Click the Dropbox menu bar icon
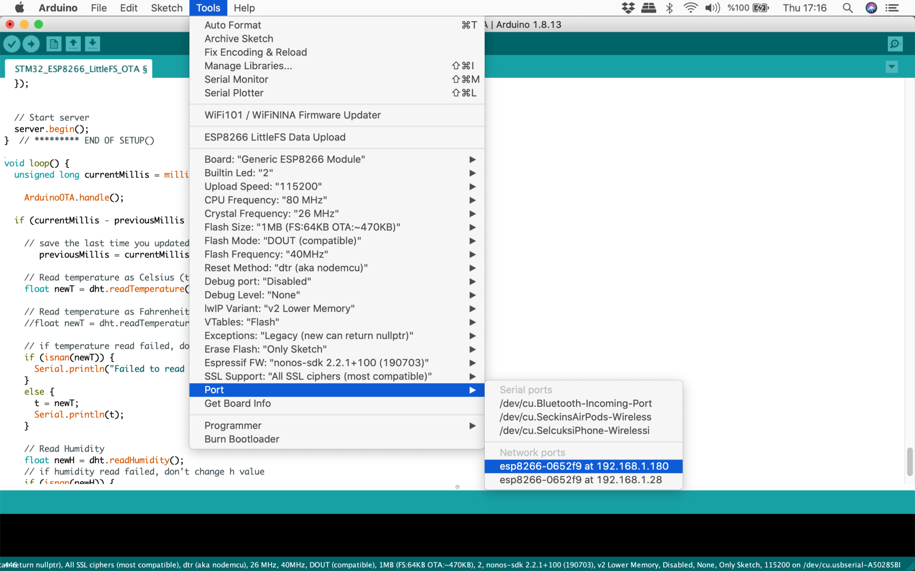The width and height of the screenshot is (915, 571). pyautogui.click(x=628, y=8)
